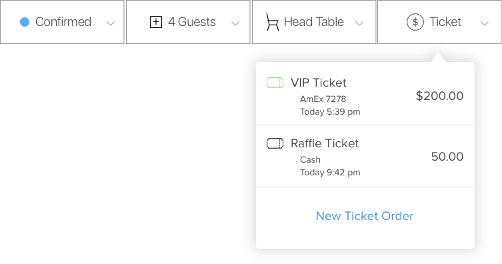Click the 50.00 raffle amount
Screen dimensions: 502x264
447,157
